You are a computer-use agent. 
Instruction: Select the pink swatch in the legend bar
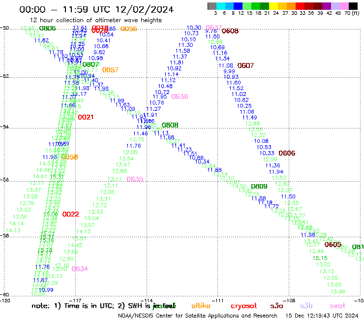pyautogui.click(x=344, y=6)
